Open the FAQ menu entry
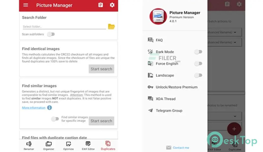 click(159, 40)
